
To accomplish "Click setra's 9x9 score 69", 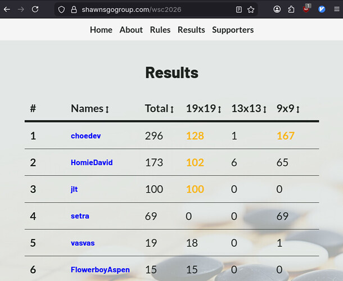I will click(x=282, y=216).
